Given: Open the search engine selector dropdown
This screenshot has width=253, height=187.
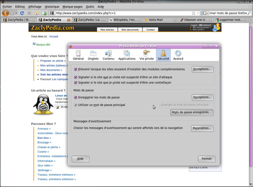Looking at the screenshot, I should click(x=205, y=13).
